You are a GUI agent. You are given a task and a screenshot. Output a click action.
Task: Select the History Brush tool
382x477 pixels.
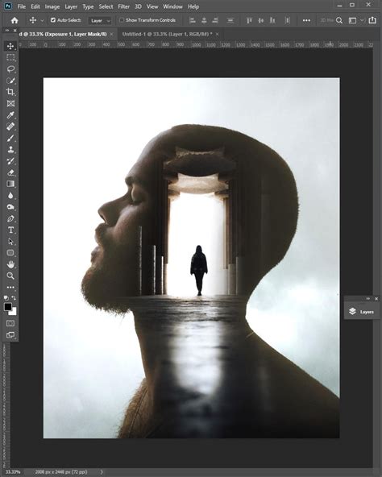(10, 161)
